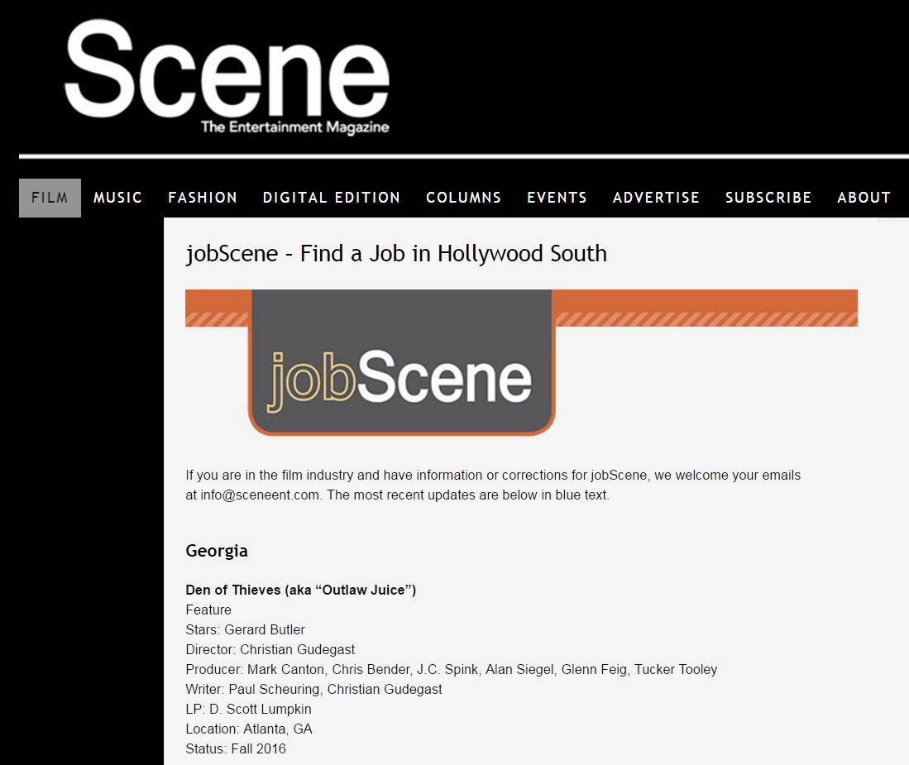Click 'The Entertainment Magazine' tagline

pos(294,127)
